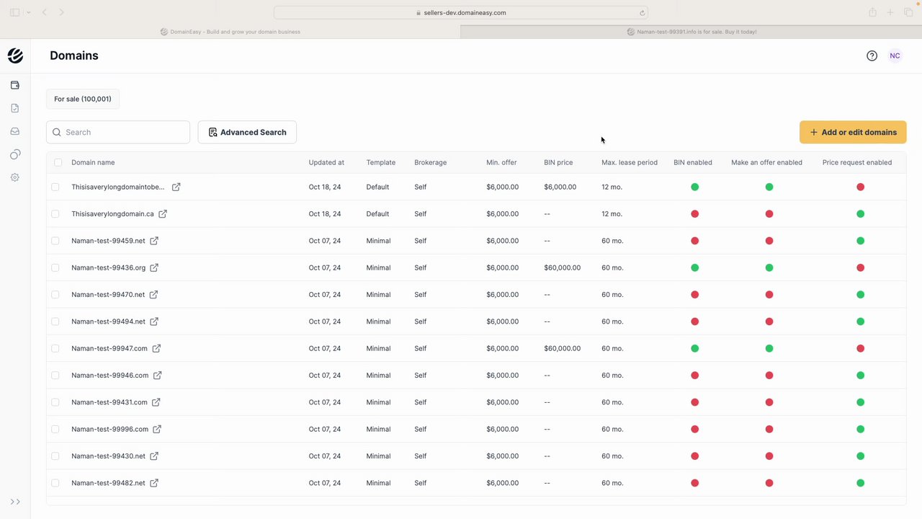Open the NC user avatar menu
Image resolution: width=922 pixels, height=519 pixels.
click(x=895, y=56)
